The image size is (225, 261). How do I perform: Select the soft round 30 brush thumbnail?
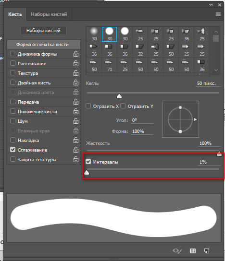(94, 34)
